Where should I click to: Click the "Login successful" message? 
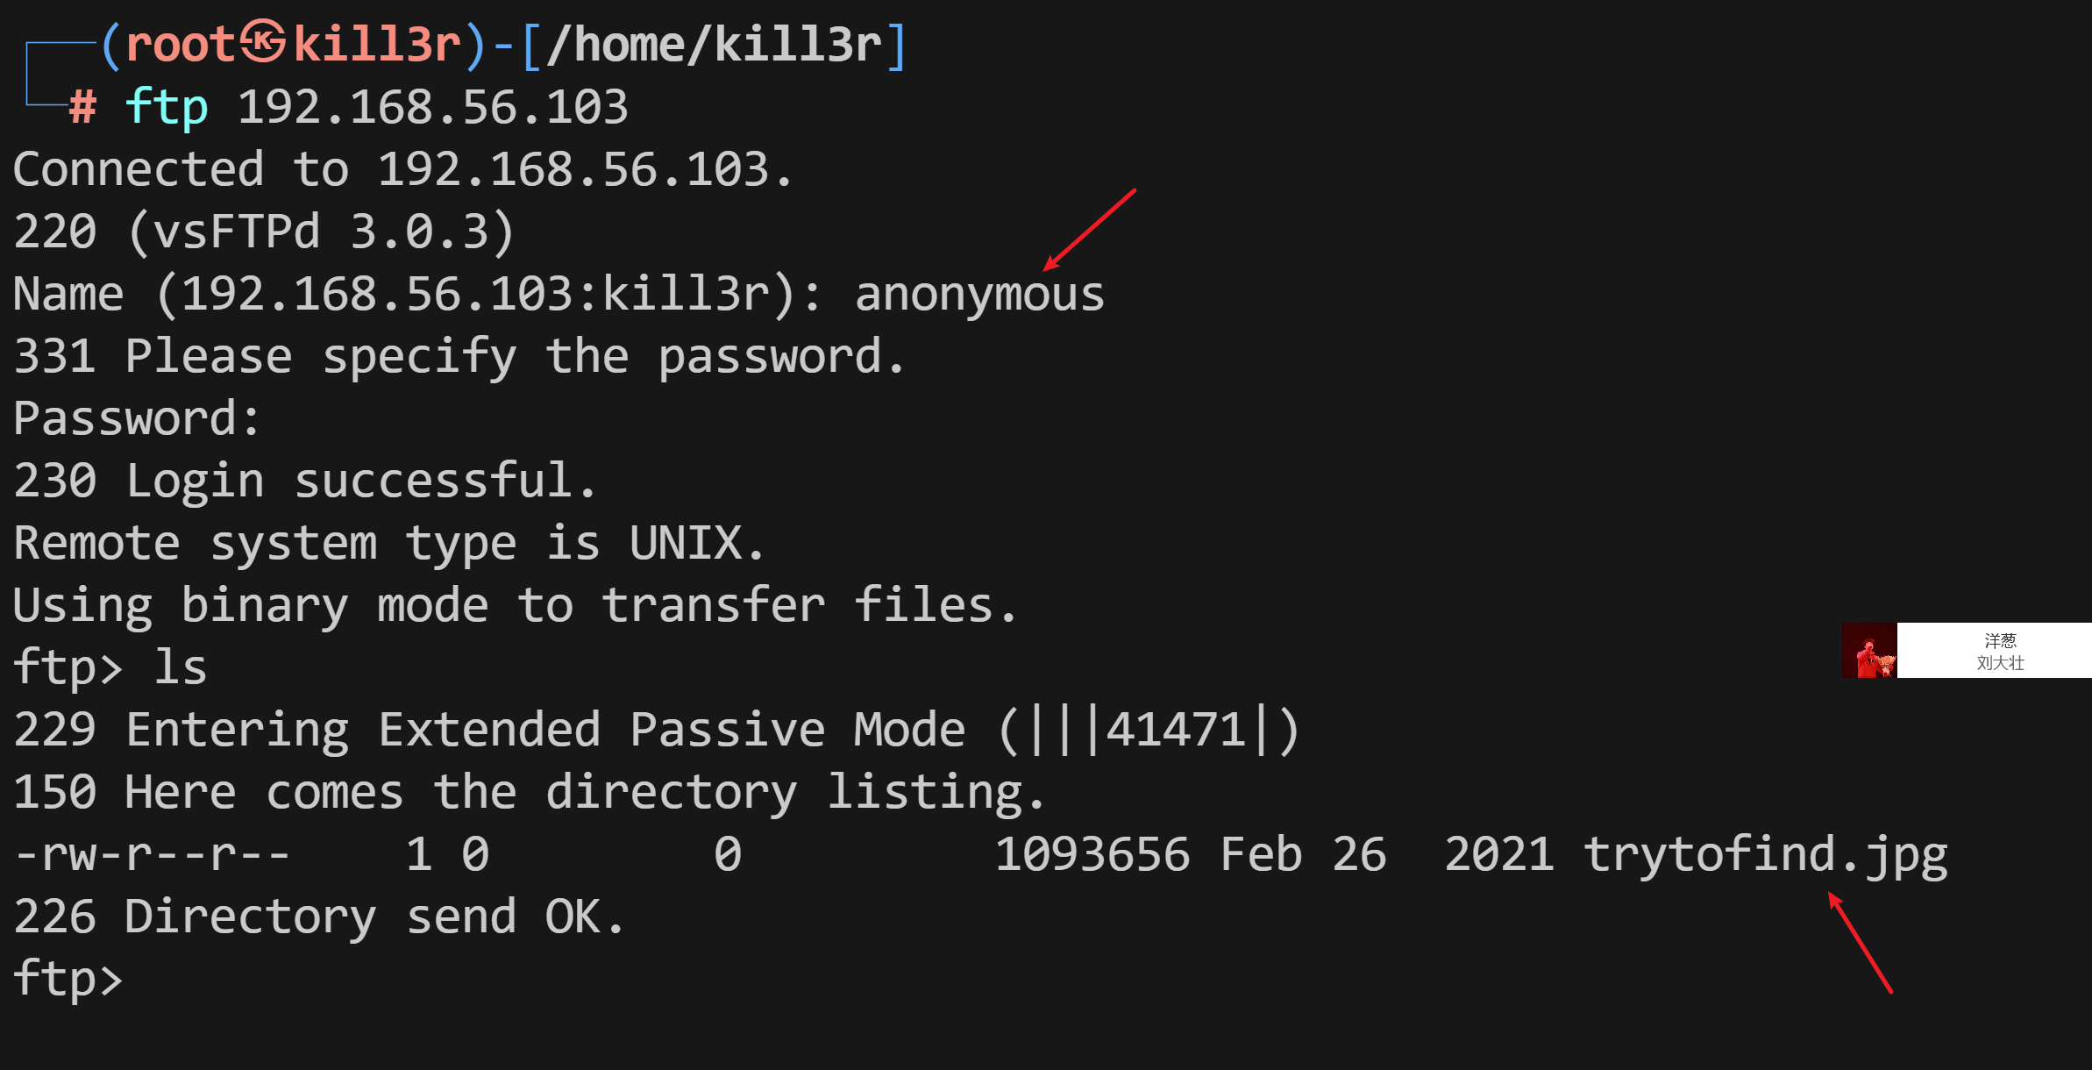361,481
